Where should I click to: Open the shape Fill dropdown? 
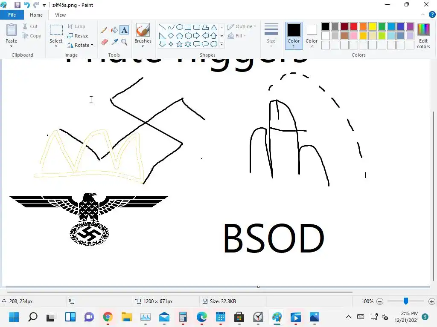pyautogui.click(x=237, y=36)
